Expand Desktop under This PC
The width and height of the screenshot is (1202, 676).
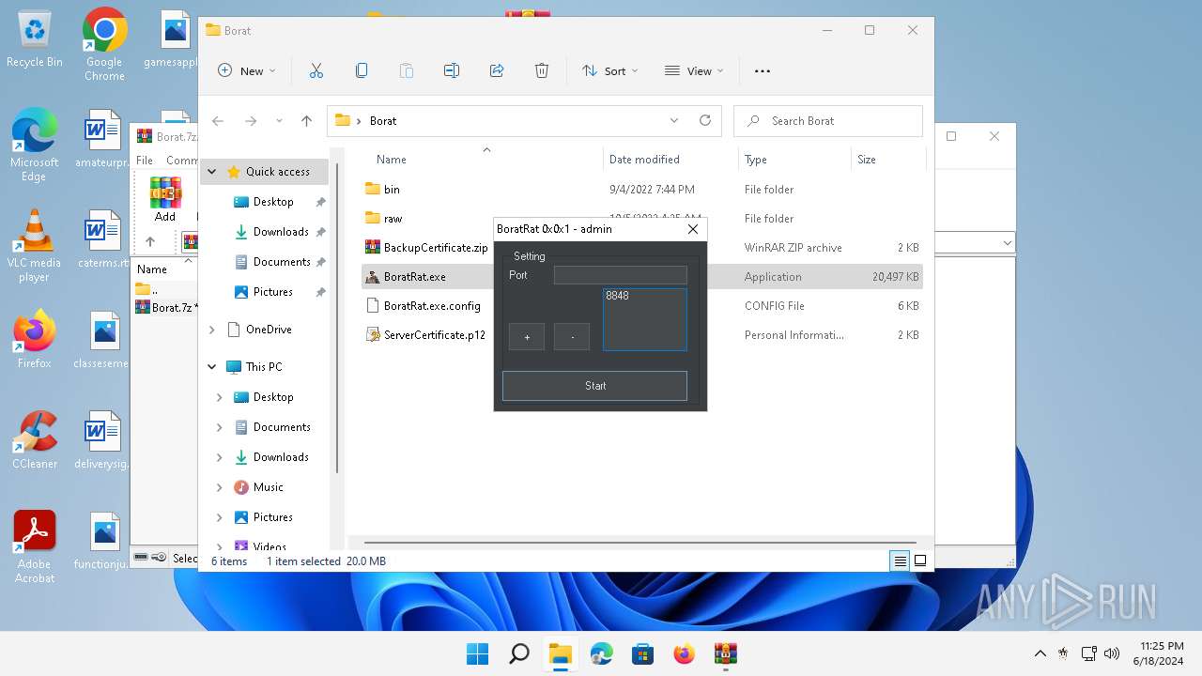(x=220, y=397)
